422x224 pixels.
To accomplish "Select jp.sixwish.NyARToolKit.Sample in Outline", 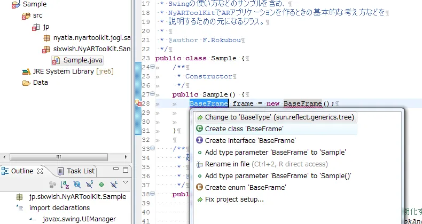I will (x=77, y=197).
